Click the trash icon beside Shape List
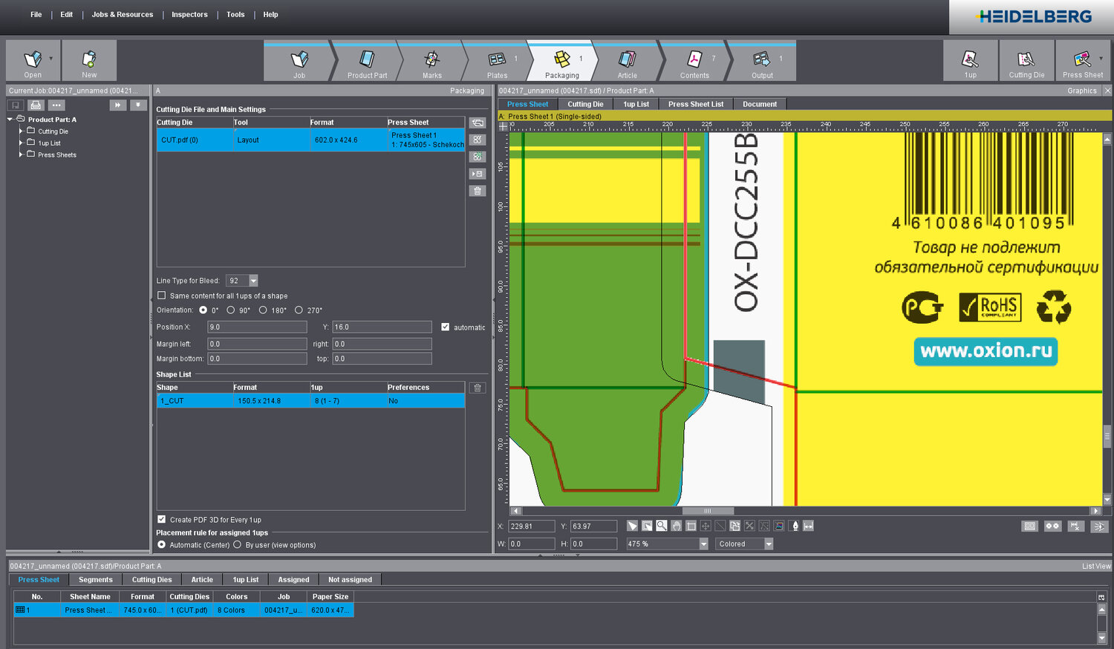1114x649 pixels. [478, 388]
